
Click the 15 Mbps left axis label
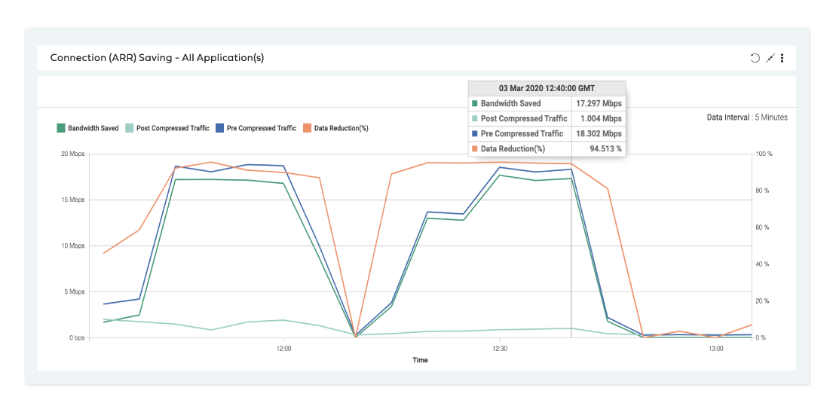(73, 200)
